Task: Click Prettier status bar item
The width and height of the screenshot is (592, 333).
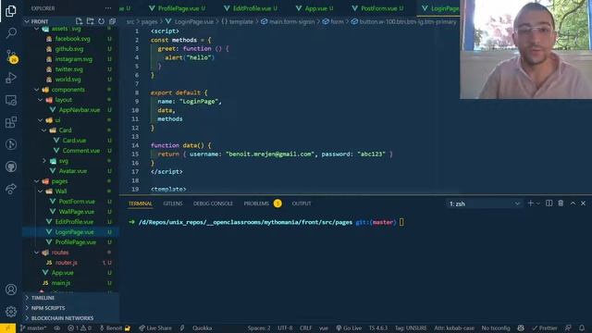Action: click(x=545, y=328)
